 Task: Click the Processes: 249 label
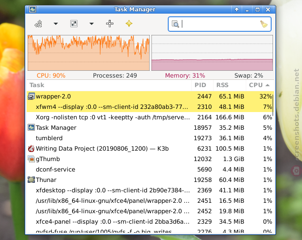[x=115, y=76]
